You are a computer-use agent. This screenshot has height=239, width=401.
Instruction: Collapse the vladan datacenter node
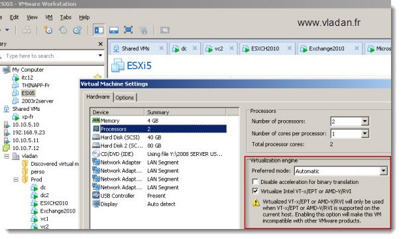[7, 156]
